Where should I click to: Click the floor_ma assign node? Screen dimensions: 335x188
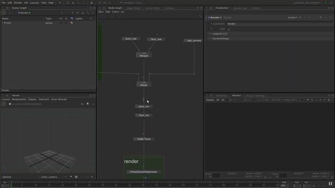coord(144,115)
